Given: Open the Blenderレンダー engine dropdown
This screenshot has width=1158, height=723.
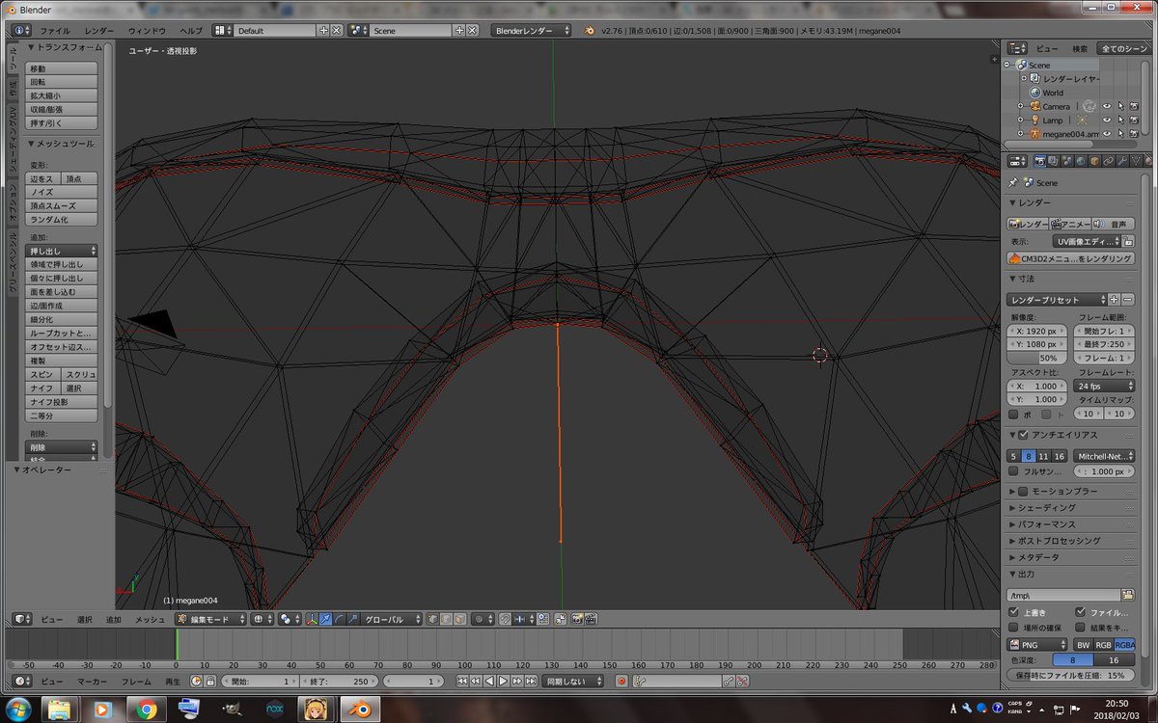Looking at the screenshot, I should coord(531,31).
